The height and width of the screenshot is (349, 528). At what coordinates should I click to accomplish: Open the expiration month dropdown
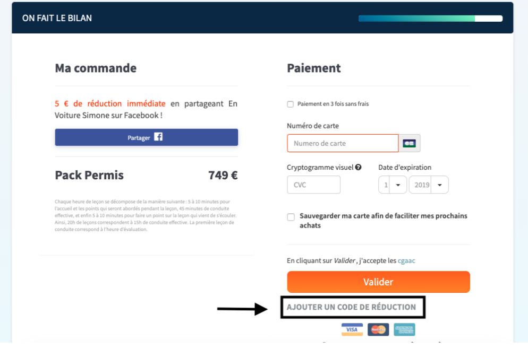tap(393, 185)
